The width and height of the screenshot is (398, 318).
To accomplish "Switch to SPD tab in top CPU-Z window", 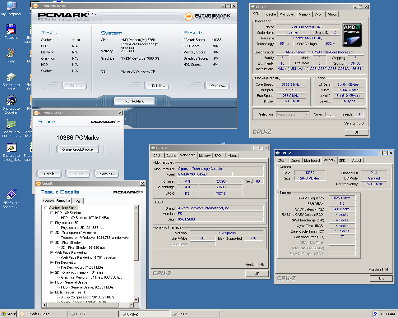I will (317, 14).
